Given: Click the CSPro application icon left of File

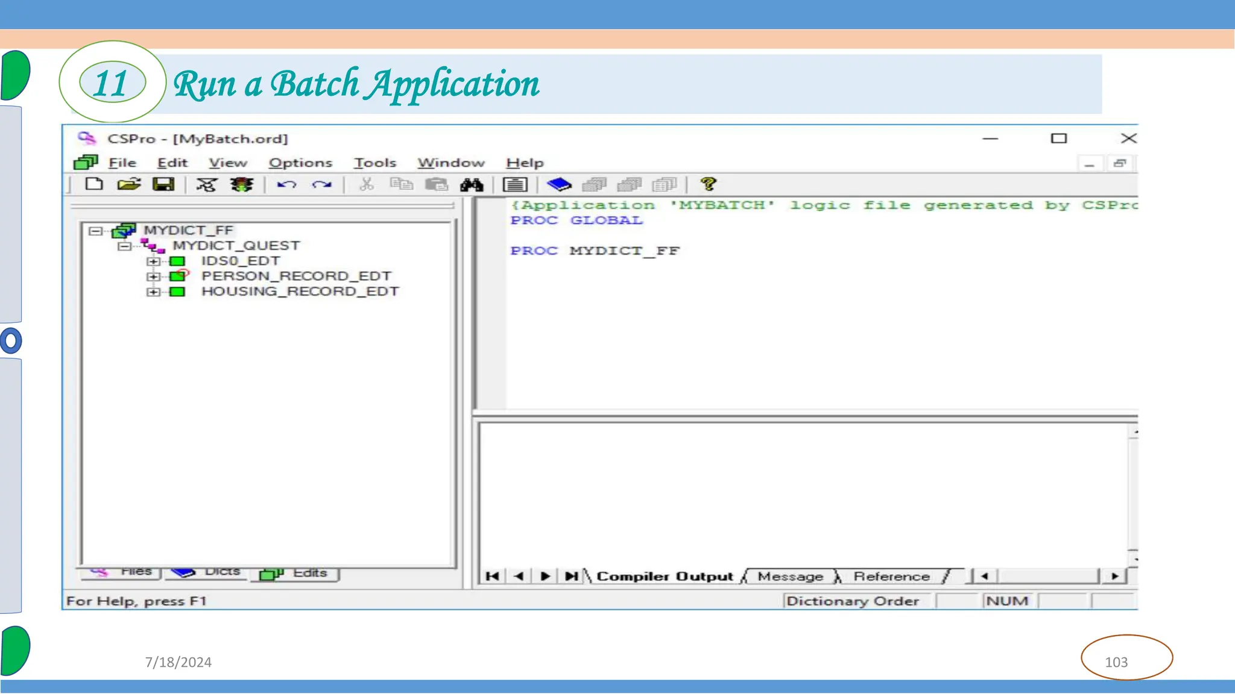Looking at the screenshot, I should pyautogui.click(x=86, y=163).
